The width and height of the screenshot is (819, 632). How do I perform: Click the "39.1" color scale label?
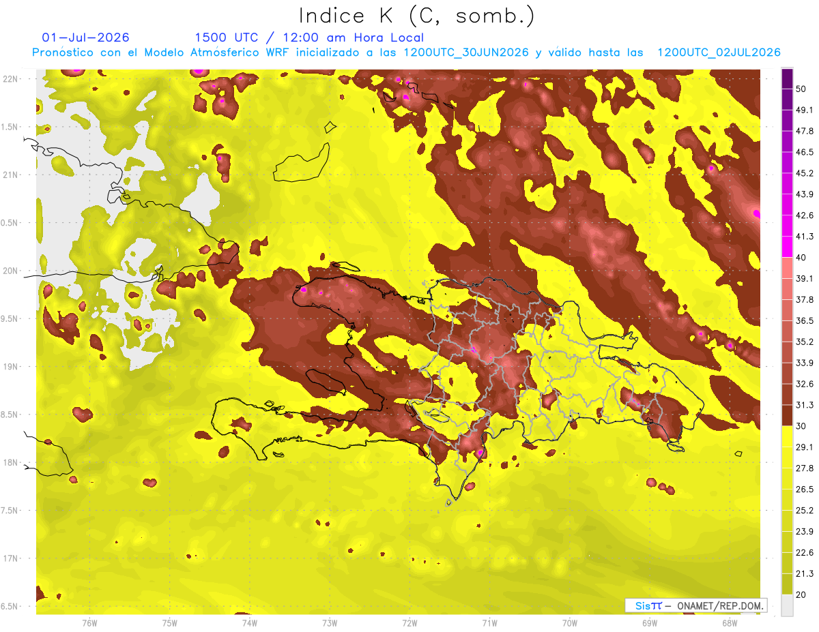coord(805,278)
